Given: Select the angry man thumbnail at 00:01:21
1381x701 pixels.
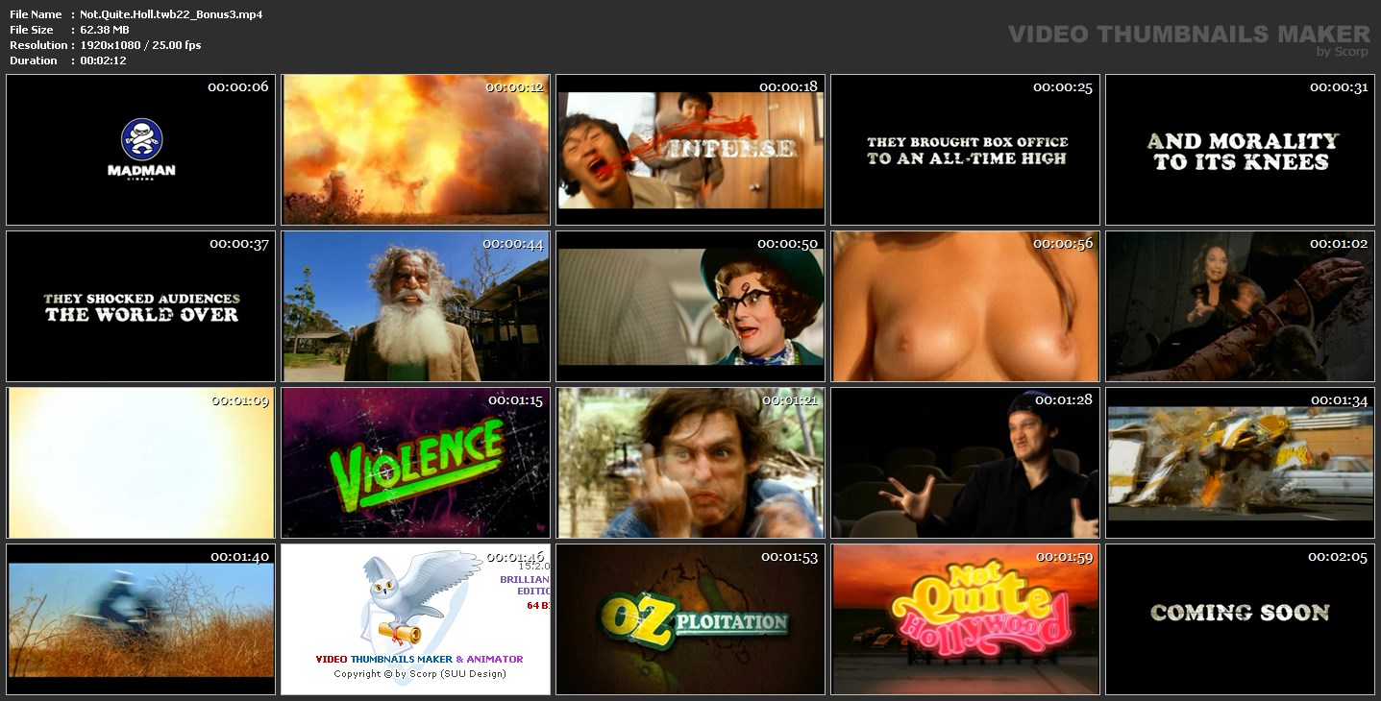Looking at the screenshot, I should point(691,463).
